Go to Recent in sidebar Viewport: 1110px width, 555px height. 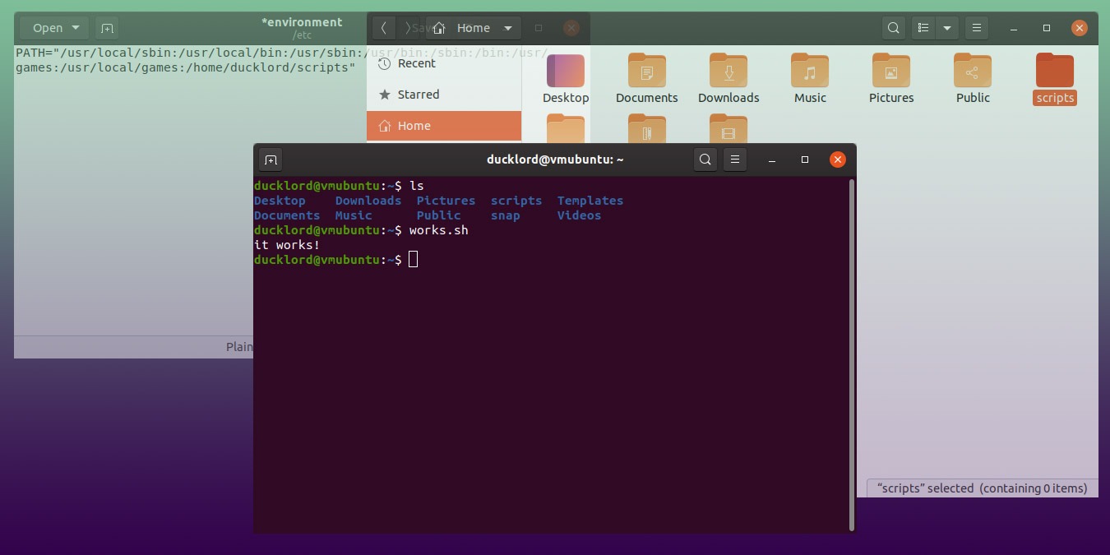(x=416, y=63)
